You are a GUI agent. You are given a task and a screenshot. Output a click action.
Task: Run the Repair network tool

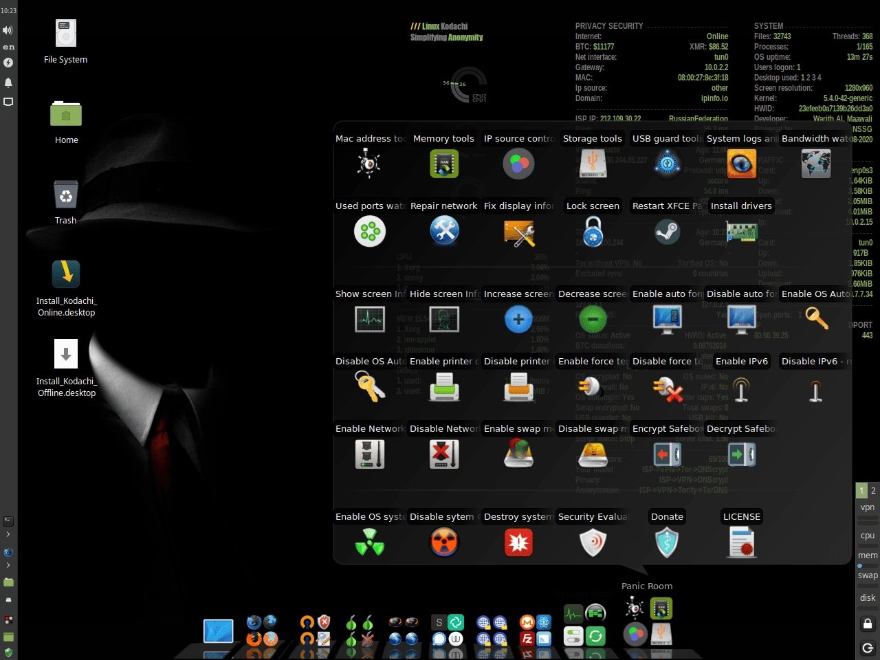(444, 231)
